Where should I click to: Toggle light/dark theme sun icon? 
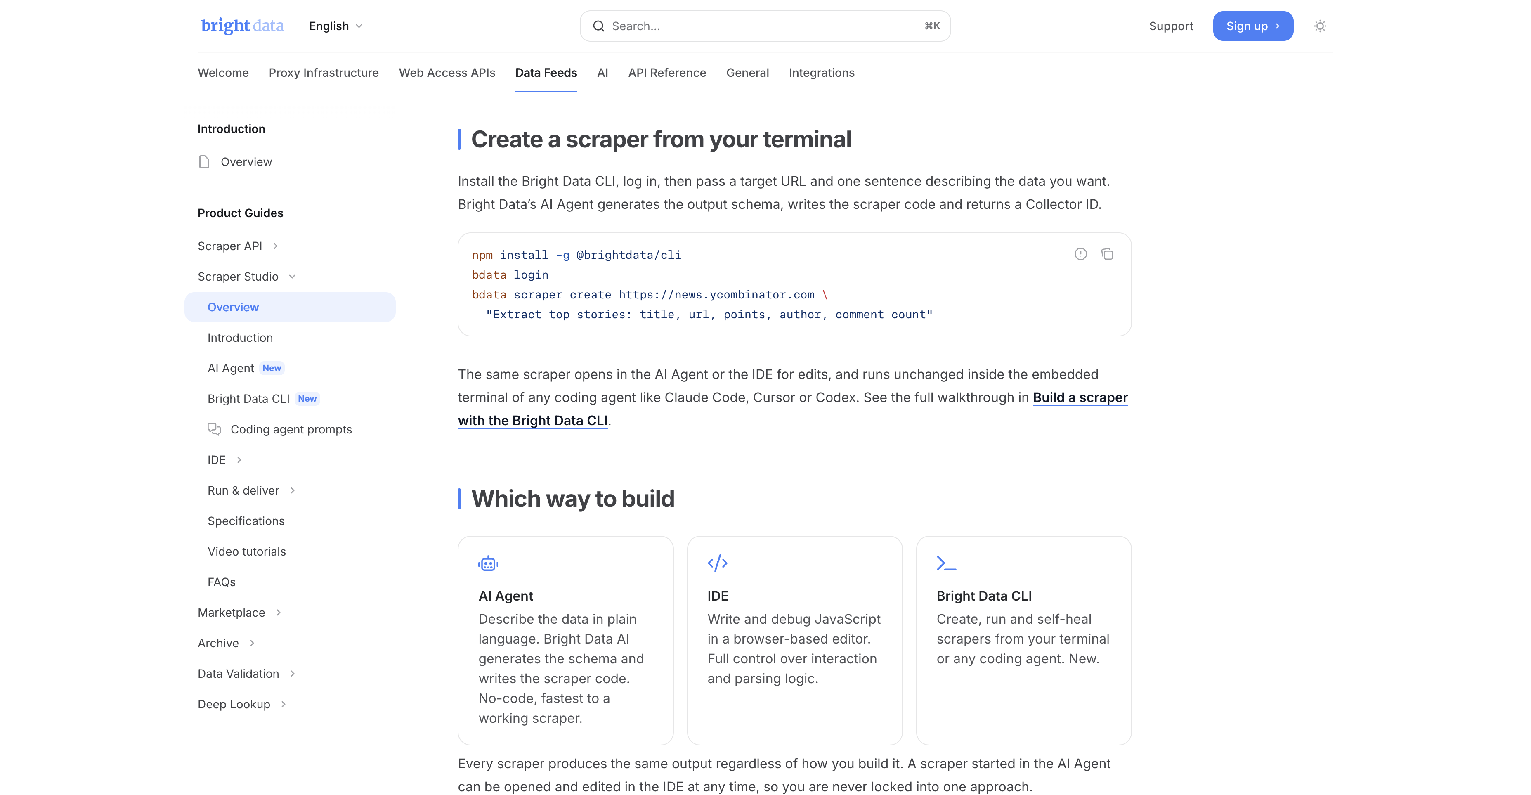pyautogui.click(x=1319, y=26)
